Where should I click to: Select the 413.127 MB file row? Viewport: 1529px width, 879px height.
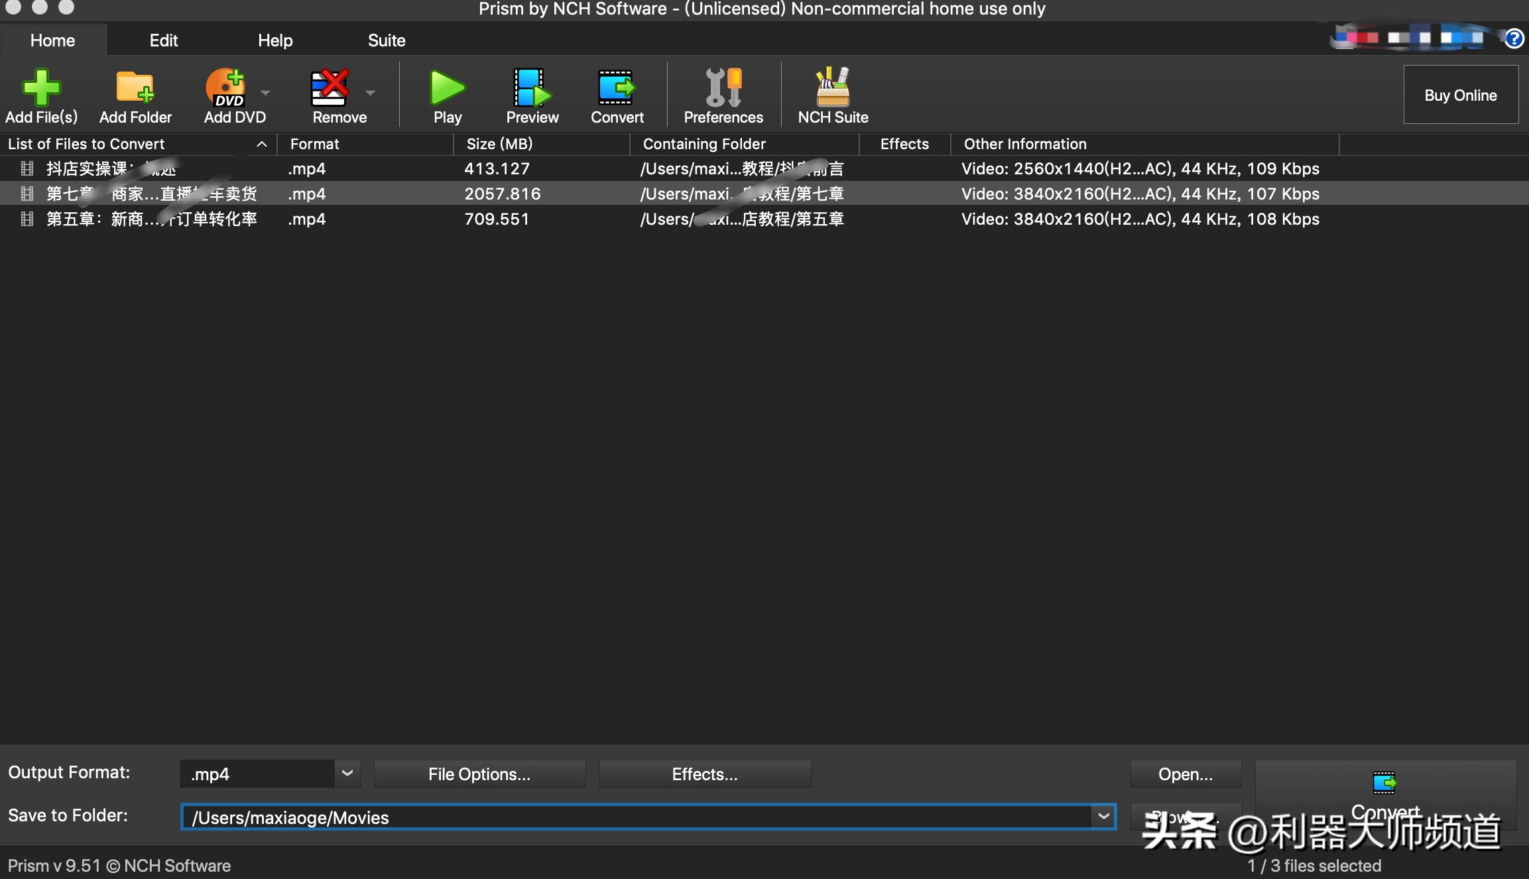point(497,169)
